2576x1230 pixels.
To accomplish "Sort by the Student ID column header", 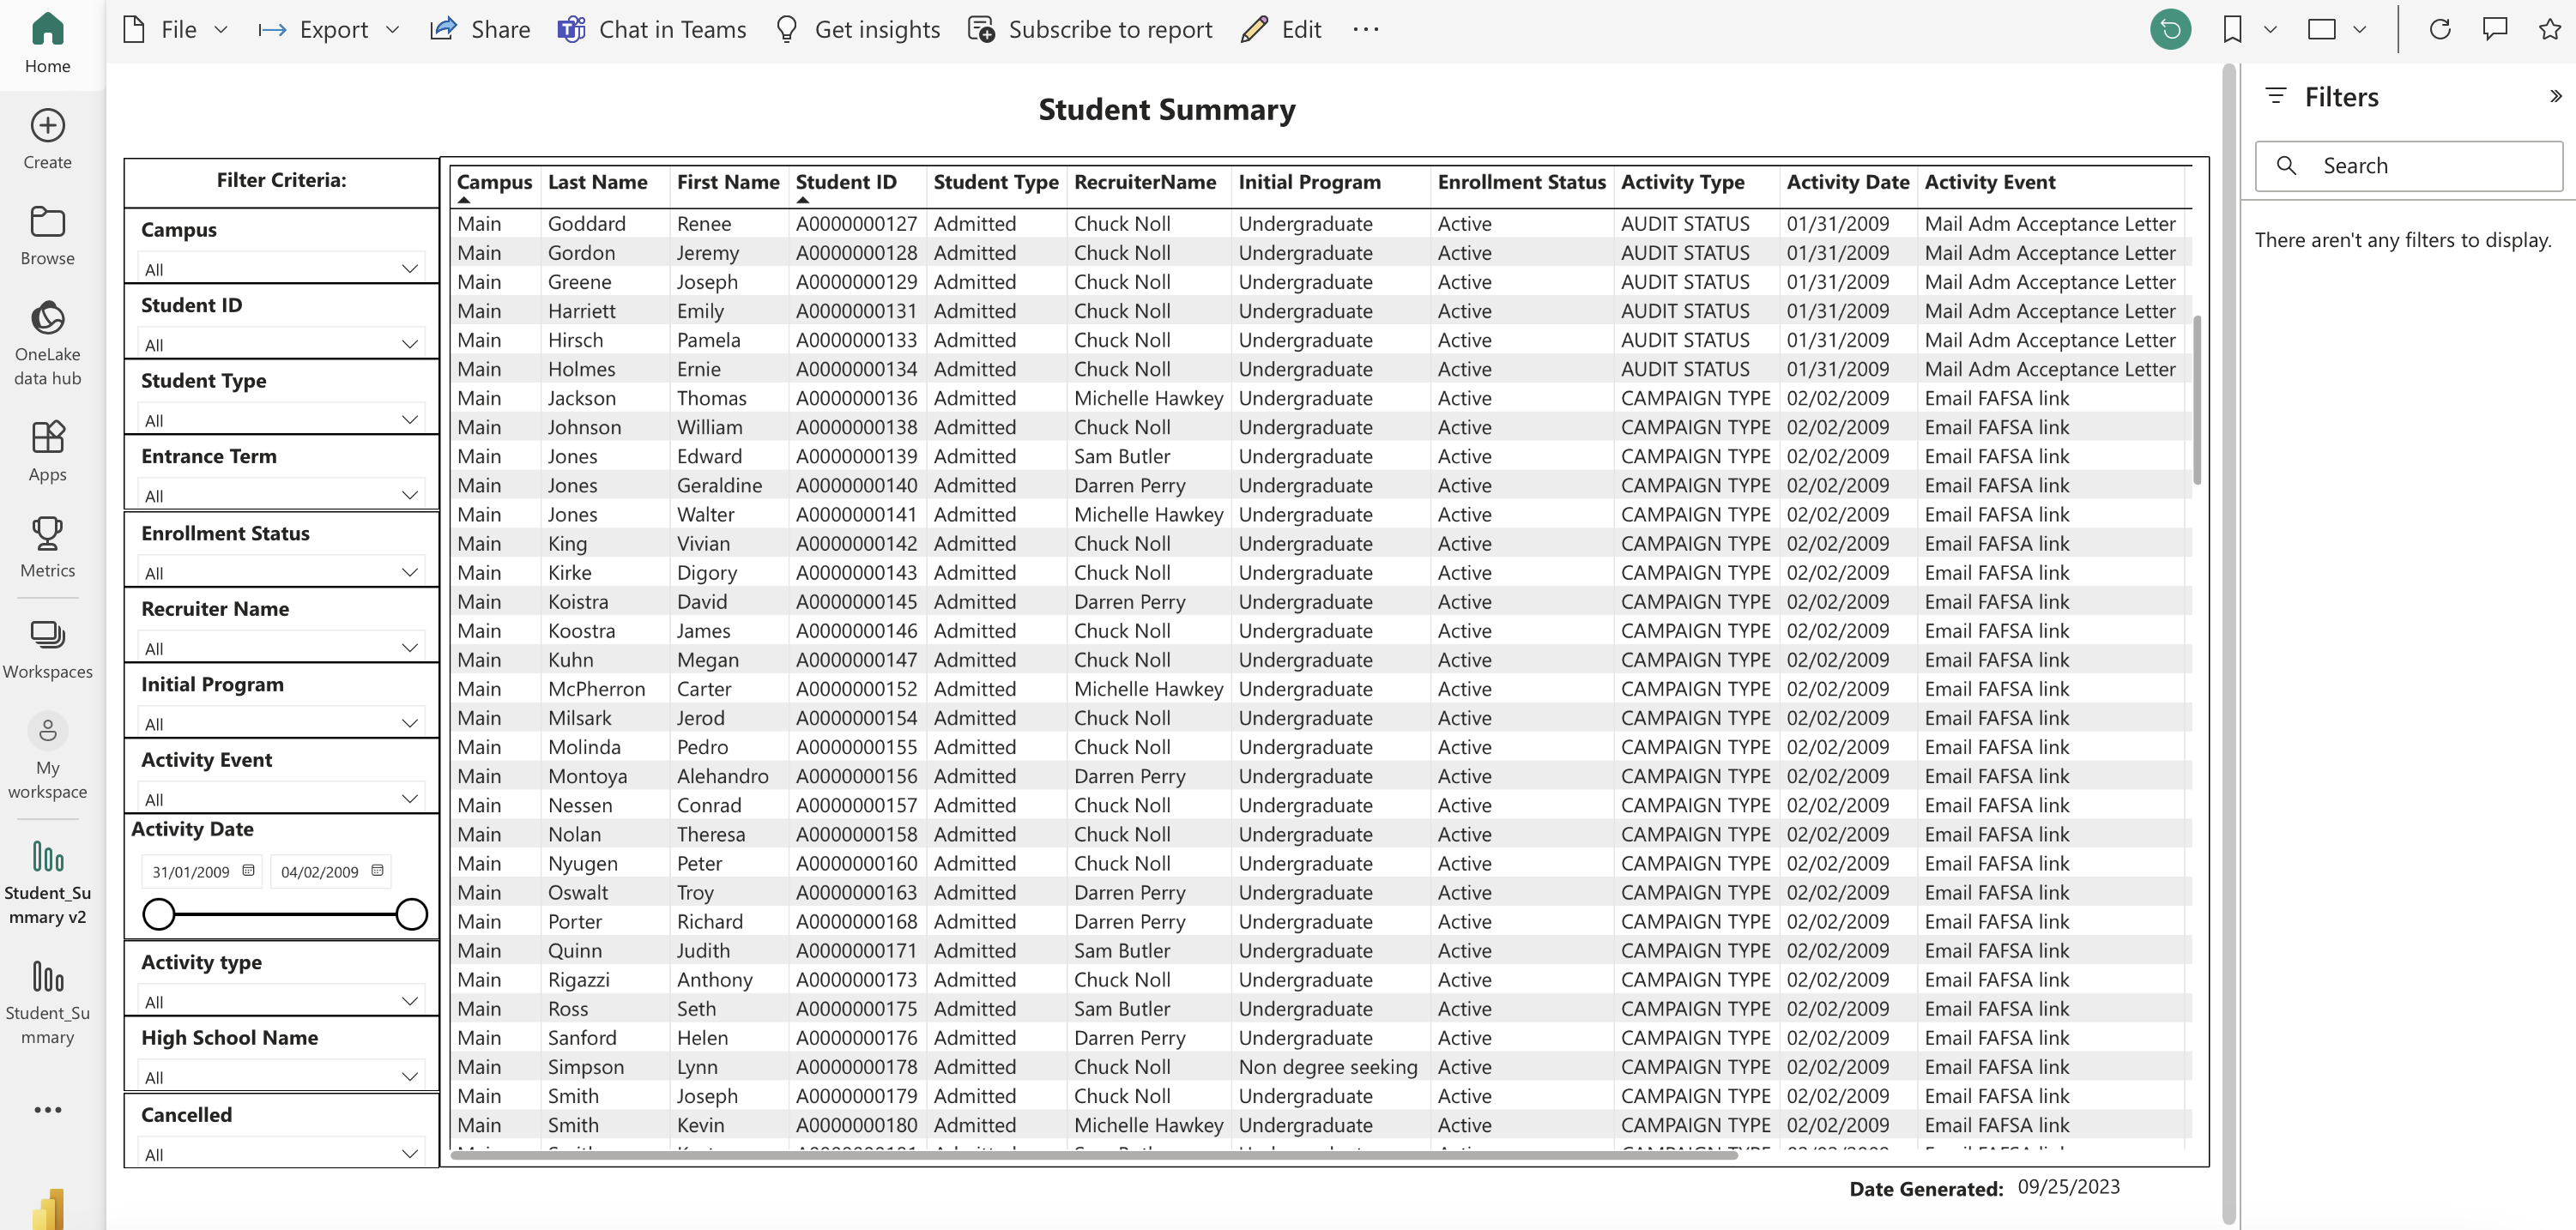I will tap(845, 182).
